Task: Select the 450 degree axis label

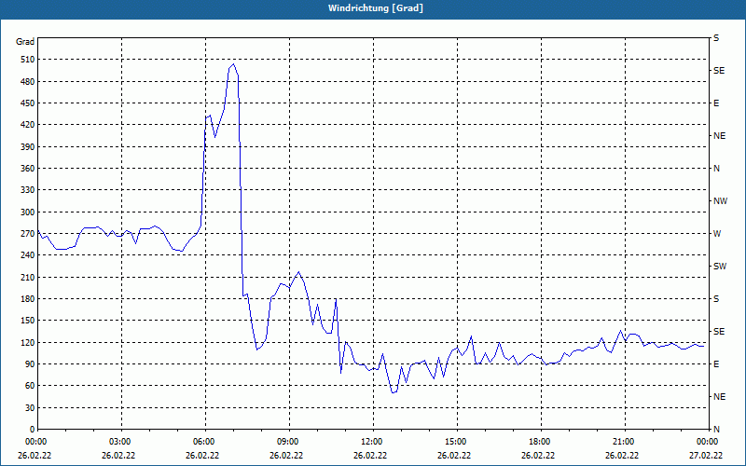Action: [29, 103]
